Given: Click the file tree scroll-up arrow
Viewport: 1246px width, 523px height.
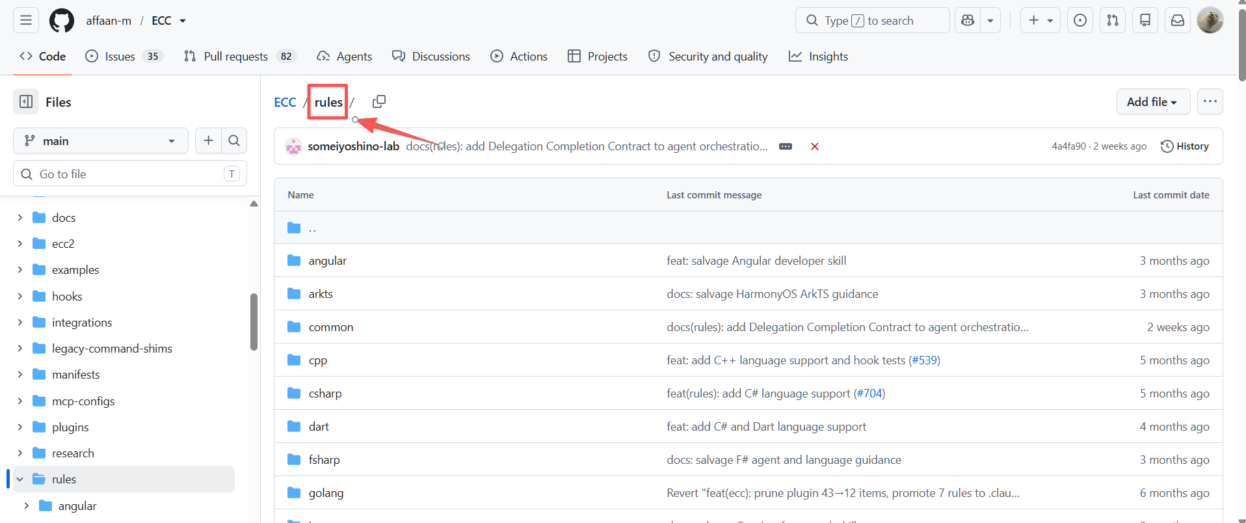Looking at the screenshot, I should point(254,204).
